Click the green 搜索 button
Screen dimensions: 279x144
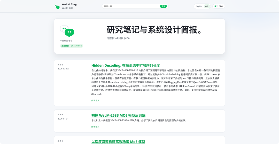point(163,6)
